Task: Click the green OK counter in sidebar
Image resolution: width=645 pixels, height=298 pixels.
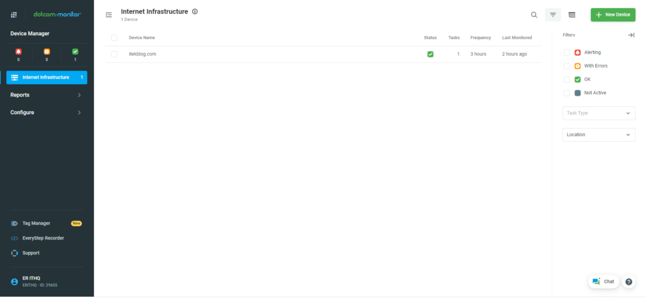Action: (75, 52)
